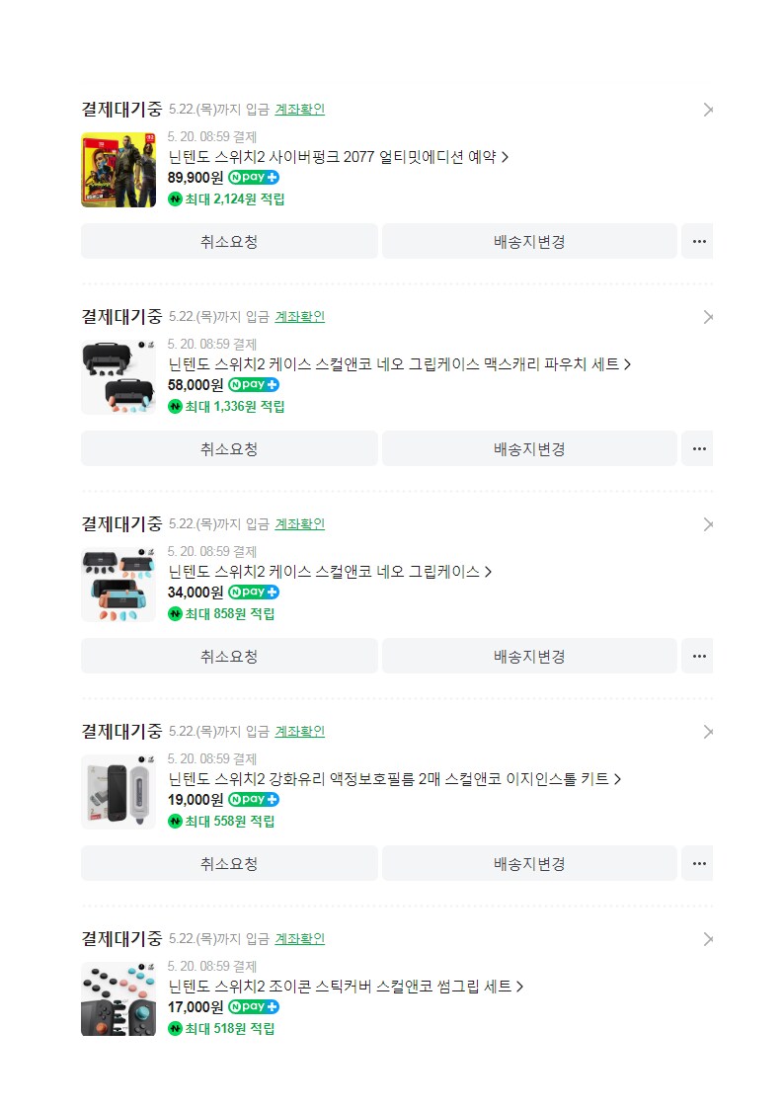The width and height of the screenshot is (783, 1108).
Task: Open the more options (…) menu on the 34,000원 order
Action: (x=698, y=656)
